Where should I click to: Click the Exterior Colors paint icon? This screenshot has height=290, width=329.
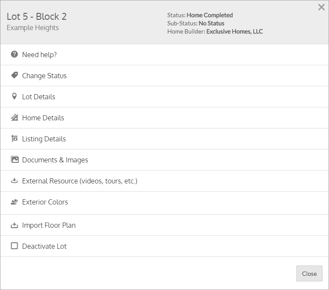[x=15, y=202]
